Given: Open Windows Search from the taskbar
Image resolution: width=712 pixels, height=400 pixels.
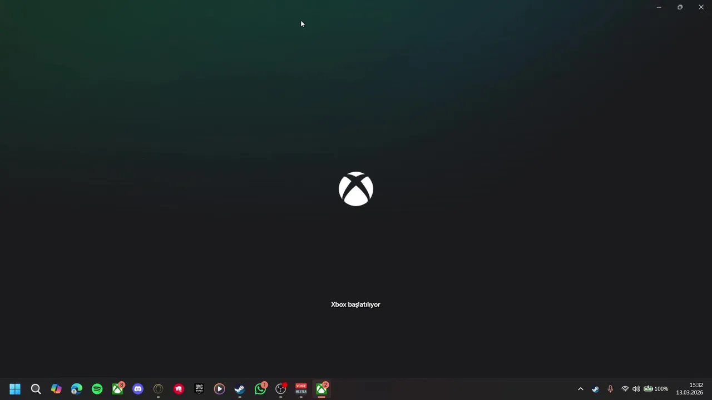Looking at the screenshot, I should tap(36, 389).
